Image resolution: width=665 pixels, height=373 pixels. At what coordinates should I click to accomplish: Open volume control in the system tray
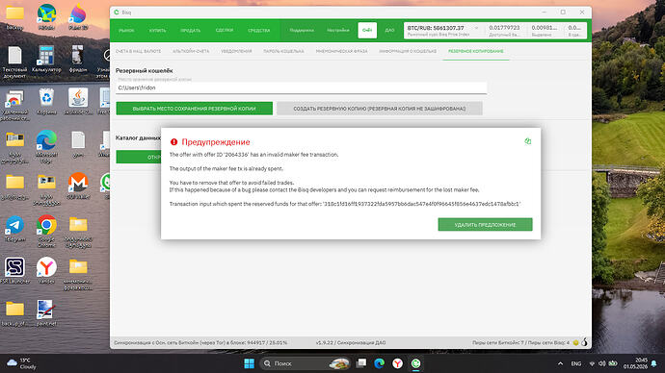(601, 363)
